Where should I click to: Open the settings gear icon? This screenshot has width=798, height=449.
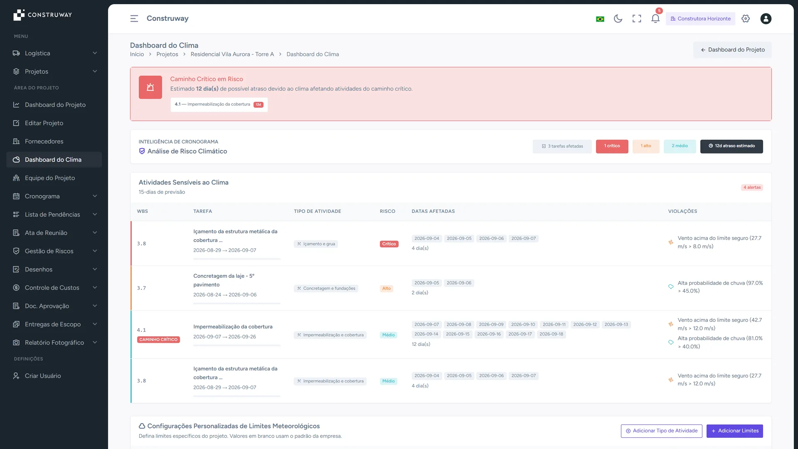tap(746, 19)
